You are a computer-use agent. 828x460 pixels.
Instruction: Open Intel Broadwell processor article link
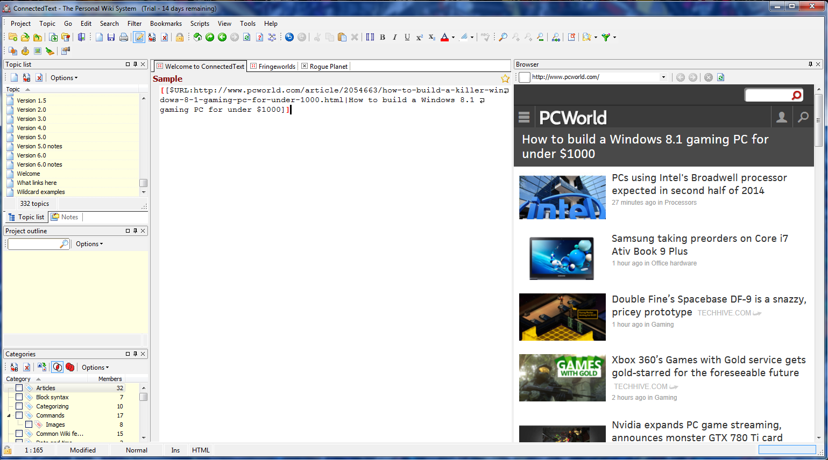(x=699, y=184)
